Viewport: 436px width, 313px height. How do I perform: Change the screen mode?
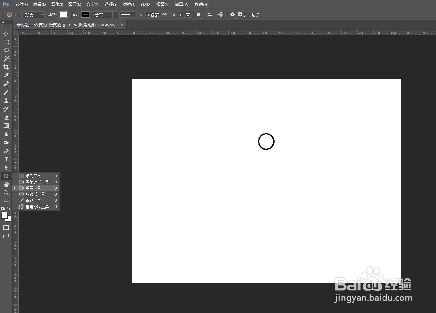(6, 236)
